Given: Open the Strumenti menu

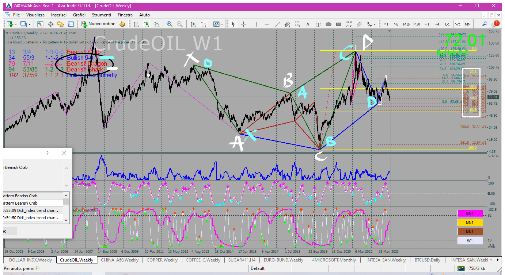Looking at the screenshot, I should coord(102,15).
